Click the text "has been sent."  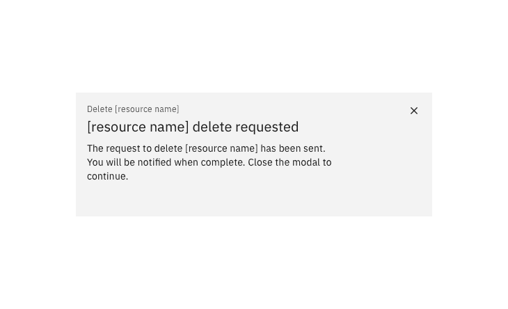293,148
